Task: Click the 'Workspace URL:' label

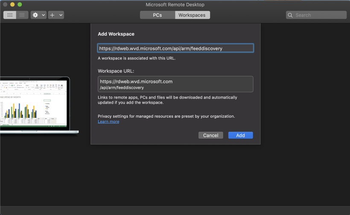Action: (x=116, y=71)
